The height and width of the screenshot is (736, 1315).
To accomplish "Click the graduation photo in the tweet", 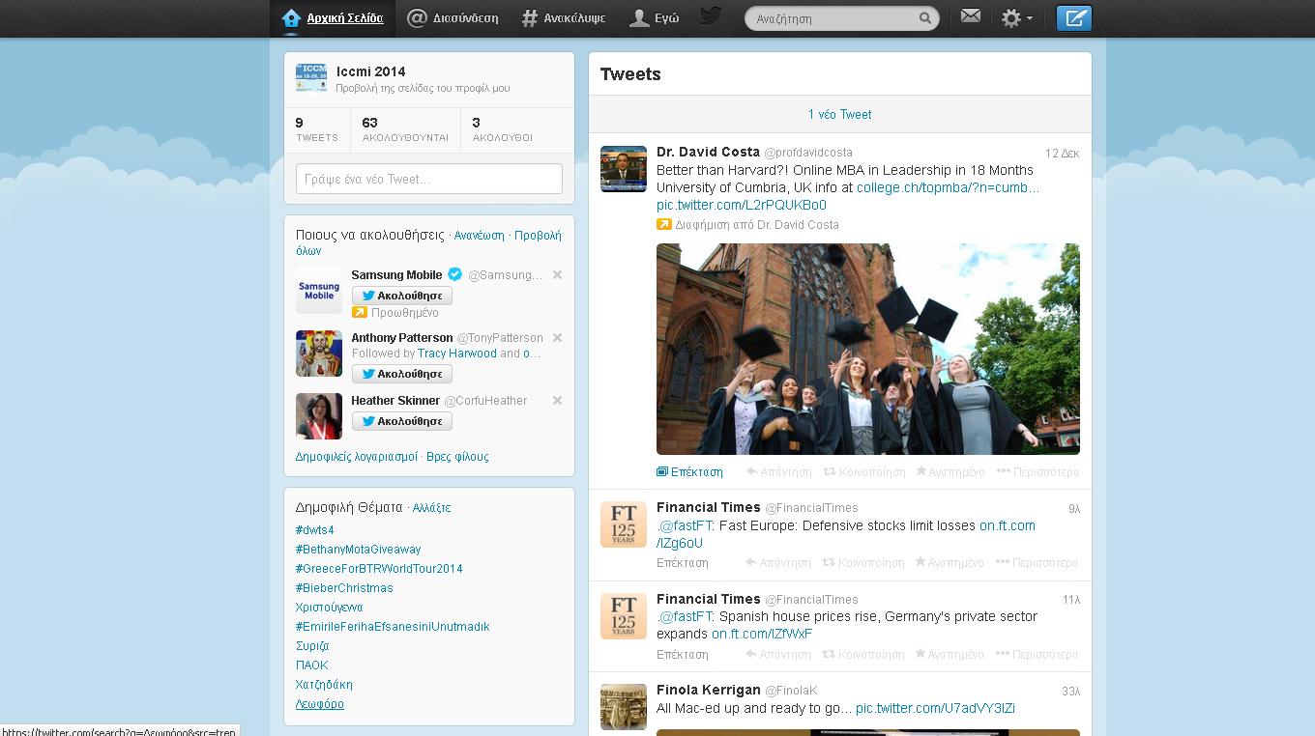I will click(868, 349).
